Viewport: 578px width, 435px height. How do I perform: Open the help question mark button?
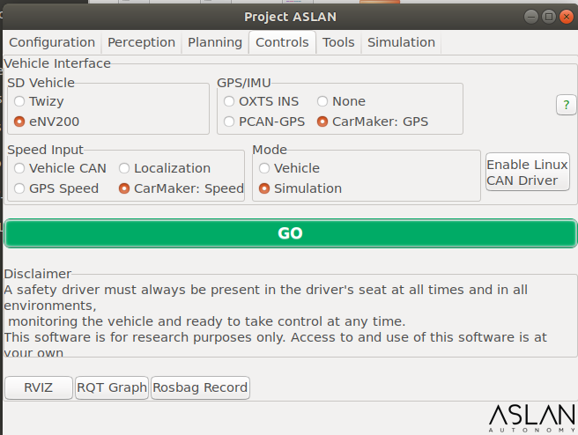pos(566,105)
